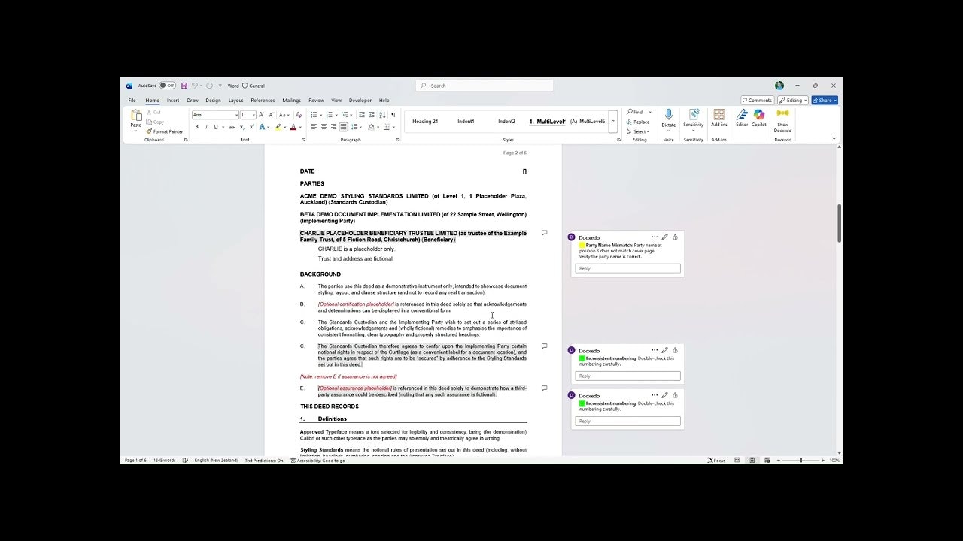This screenshot has width=963, height=541.
Task: Toggle Focus mode in status bar
Action: coord(717,460)
